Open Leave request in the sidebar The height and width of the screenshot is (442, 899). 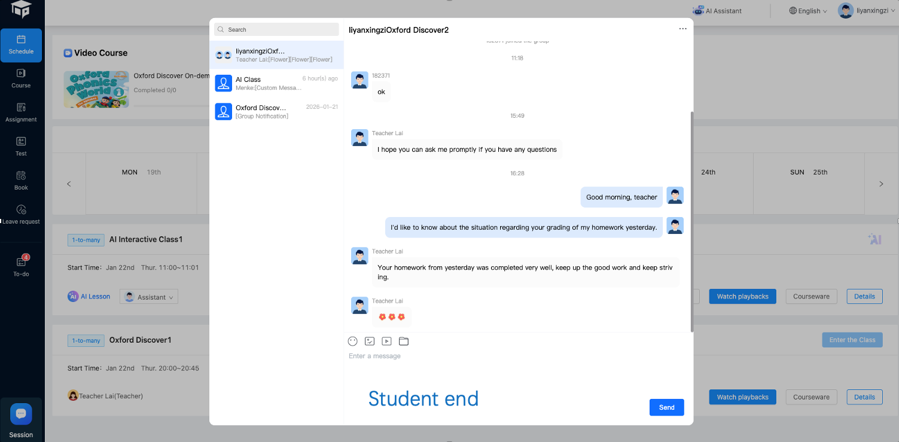pyautogui.click(x=21, y=214)
